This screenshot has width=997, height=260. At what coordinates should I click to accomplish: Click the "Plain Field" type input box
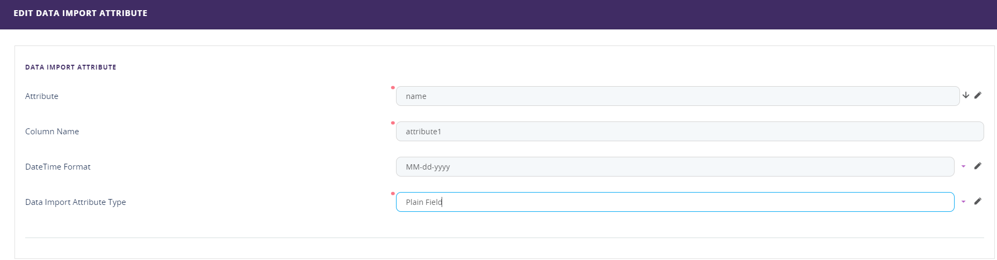[x=675, y=202]
